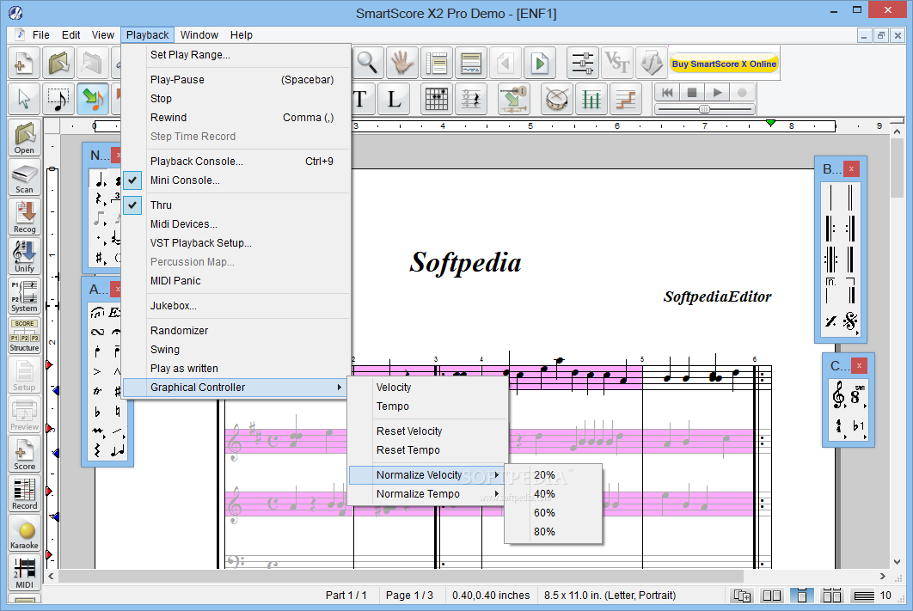Select treble clef in clefs palette
Image resolution: width=913 pixels, height=611 pixels.
[838, 394]
